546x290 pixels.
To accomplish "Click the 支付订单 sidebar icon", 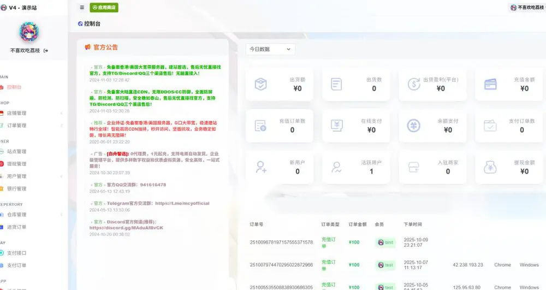I will pos(2,265).
